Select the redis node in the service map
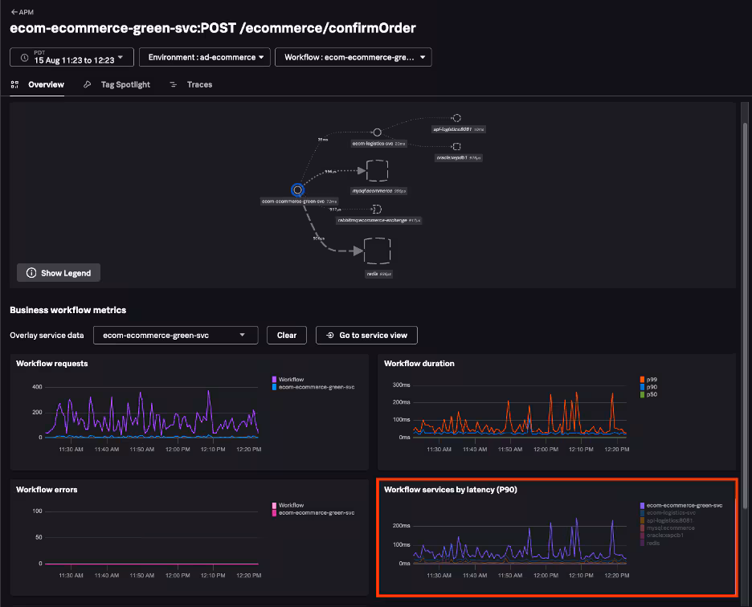Screen dimensions: 752x607 (378, 250)
